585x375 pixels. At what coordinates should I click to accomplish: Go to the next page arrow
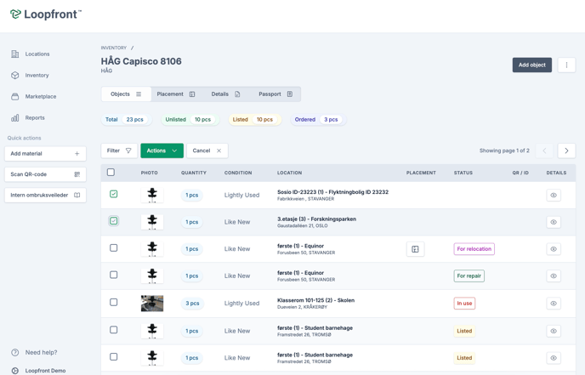pos(566,151)
